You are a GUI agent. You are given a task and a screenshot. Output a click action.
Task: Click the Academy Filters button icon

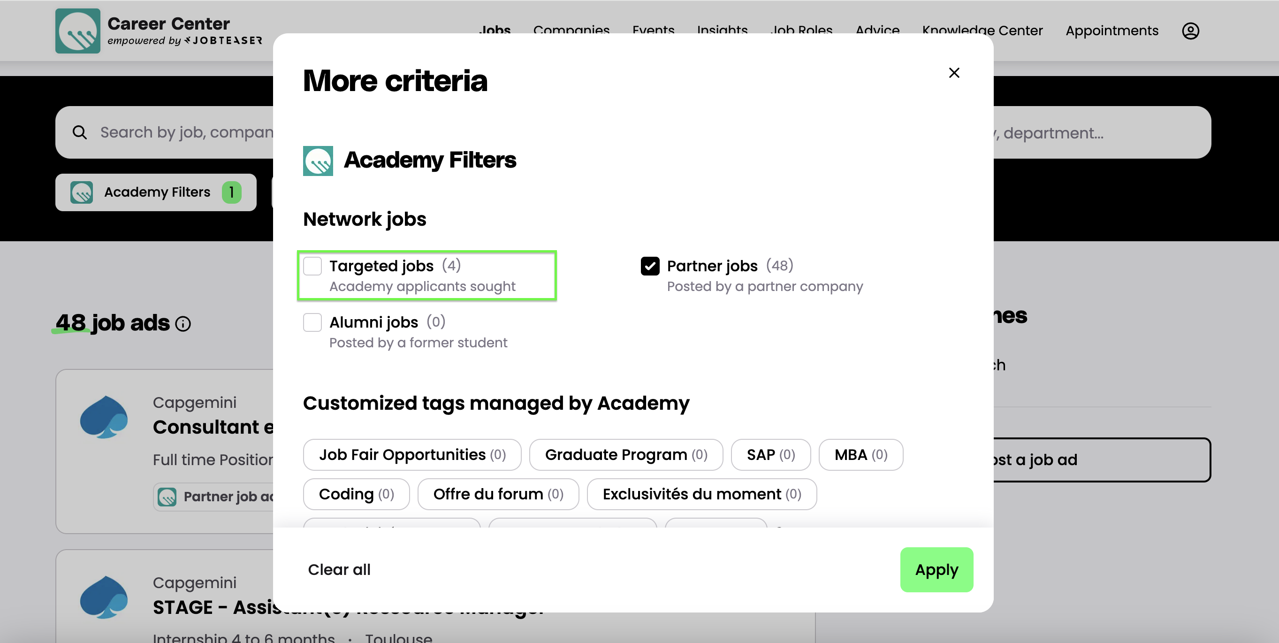click(x=82, y=192)
